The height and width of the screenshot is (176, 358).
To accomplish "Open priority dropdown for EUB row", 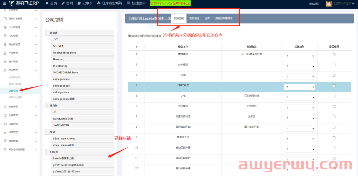I will [x=299, y=76].
